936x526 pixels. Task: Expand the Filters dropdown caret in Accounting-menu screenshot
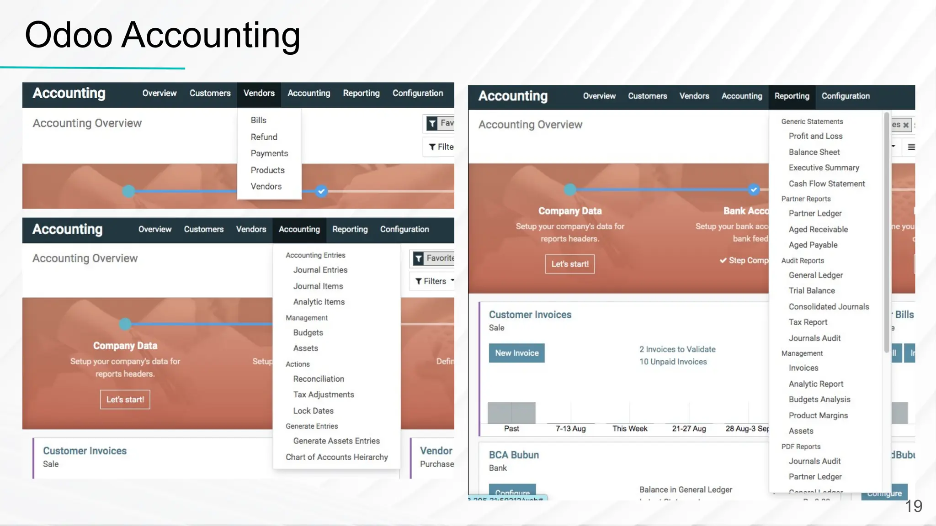(452, 280)
